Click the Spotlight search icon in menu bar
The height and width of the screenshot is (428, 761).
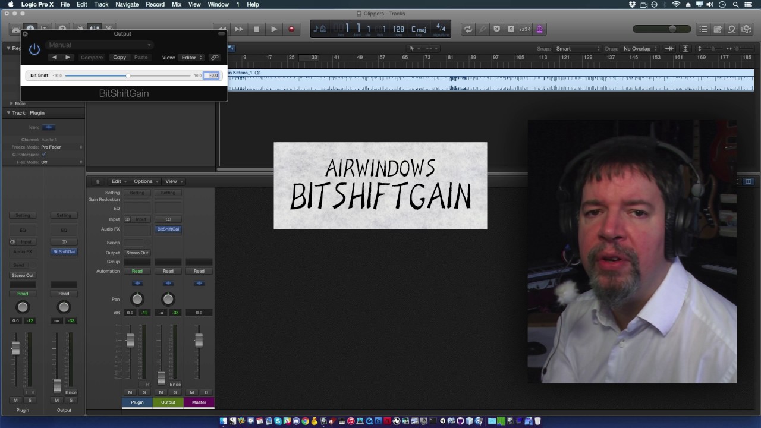tap(735, 4)
